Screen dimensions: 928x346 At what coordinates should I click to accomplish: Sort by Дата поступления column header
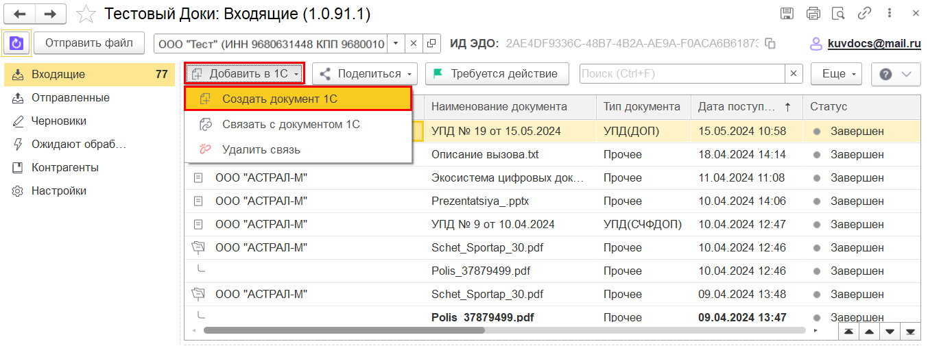tap(746, 107)
